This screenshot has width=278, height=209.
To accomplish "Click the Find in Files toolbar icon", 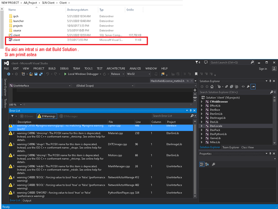I will [163, 74].
